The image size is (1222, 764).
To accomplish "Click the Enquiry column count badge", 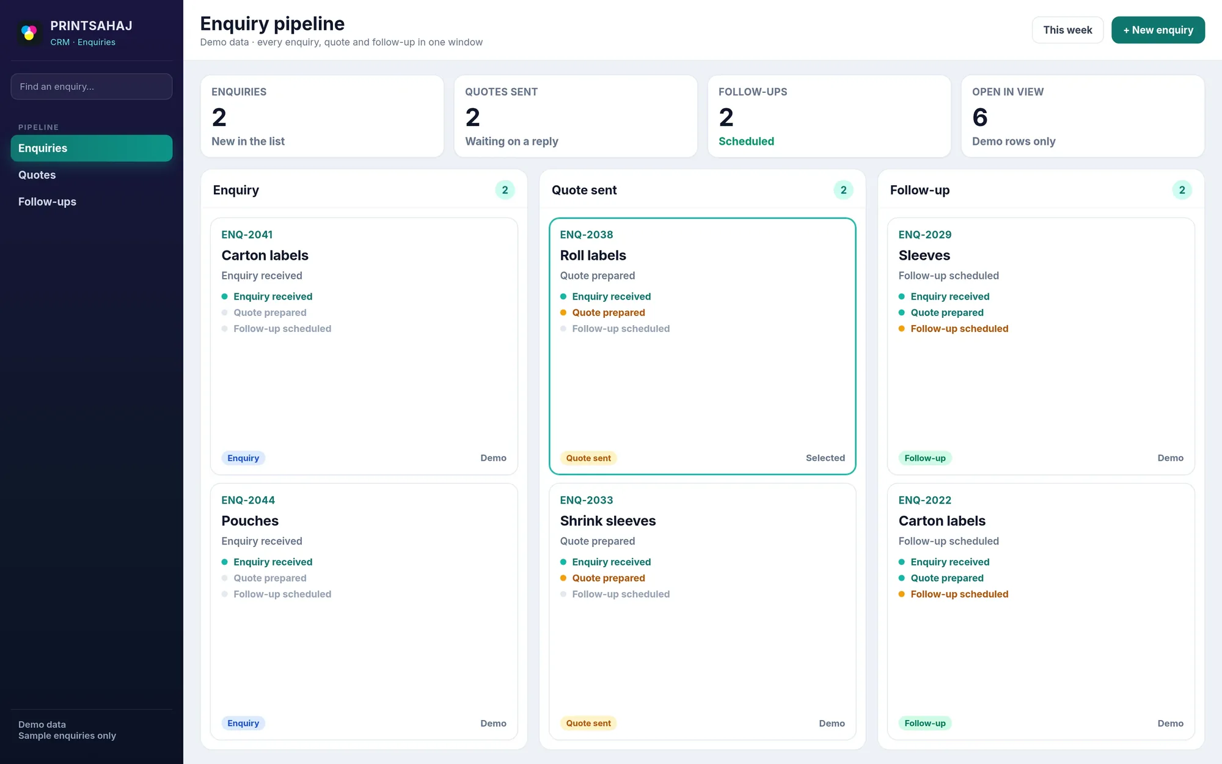I will click(505, 190).
